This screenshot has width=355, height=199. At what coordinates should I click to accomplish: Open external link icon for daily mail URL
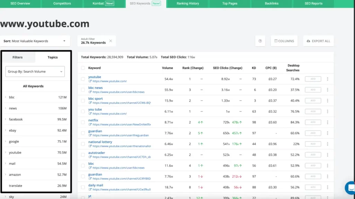[x=90, y=189]
